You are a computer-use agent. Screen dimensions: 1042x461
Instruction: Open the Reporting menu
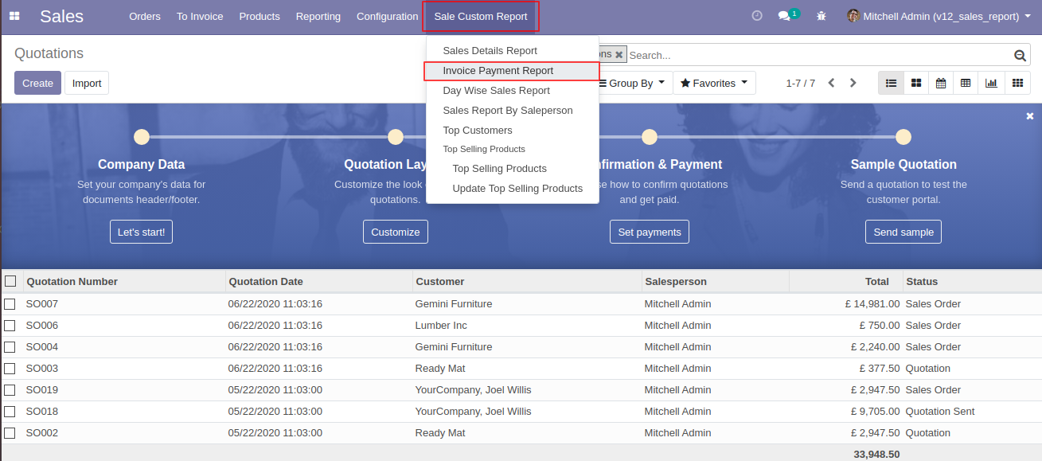click(x=318, y=16)
